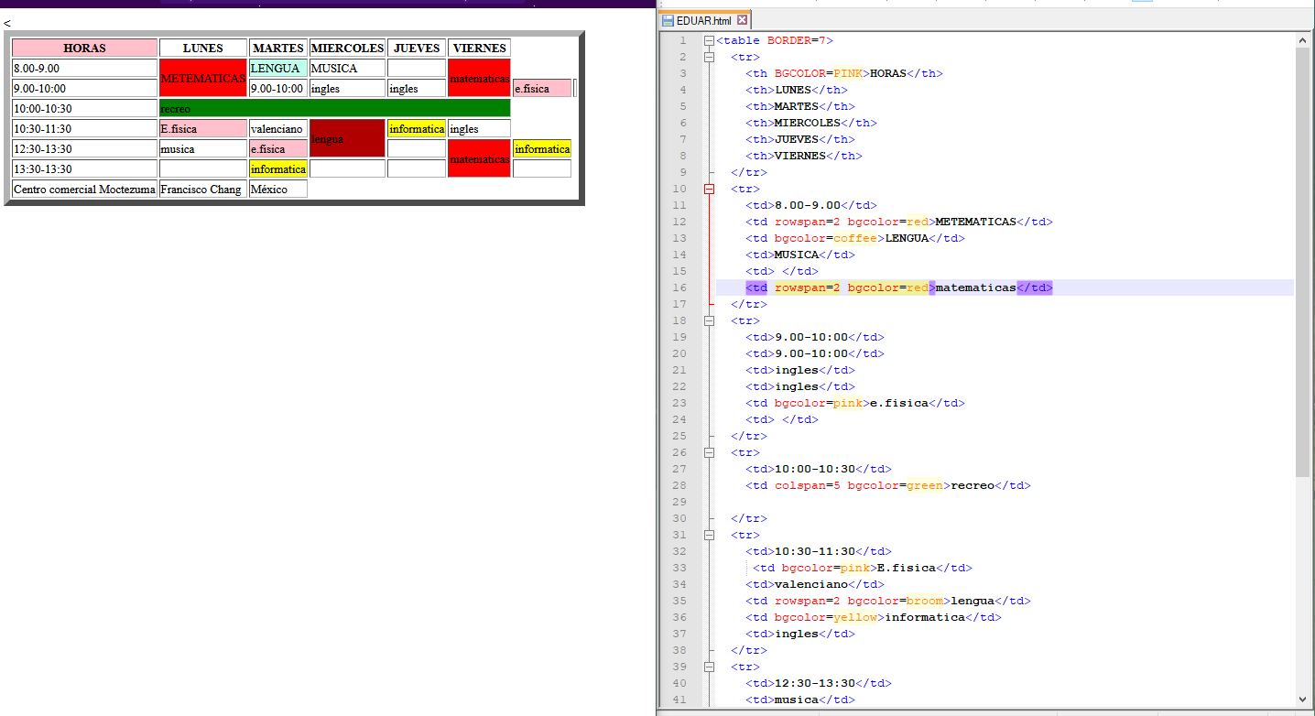This screenshot has width=1315, height=716.
Task: Fold the tr block starting at line 26
Action: [x=709, y=452]
